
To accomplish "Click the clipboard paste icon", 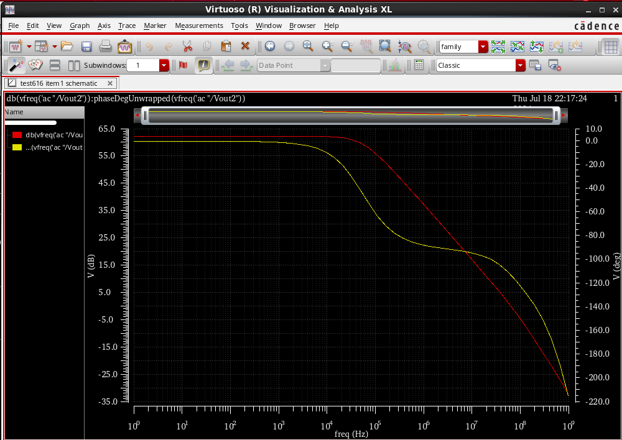I will click(x=226, y=47).
